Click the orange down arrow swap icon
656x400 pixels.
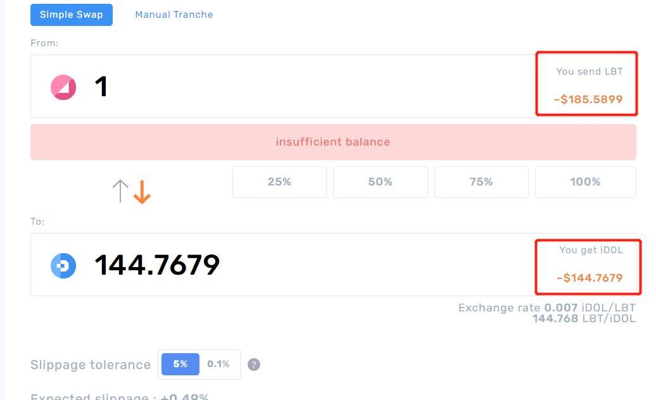(142, 192)
